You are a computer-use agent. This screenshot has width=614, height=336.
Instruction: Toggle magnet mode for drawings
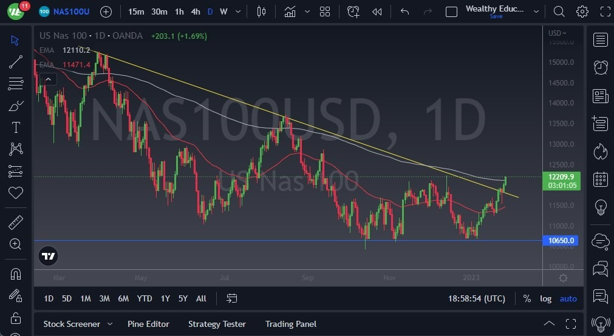tap(16, 274)
